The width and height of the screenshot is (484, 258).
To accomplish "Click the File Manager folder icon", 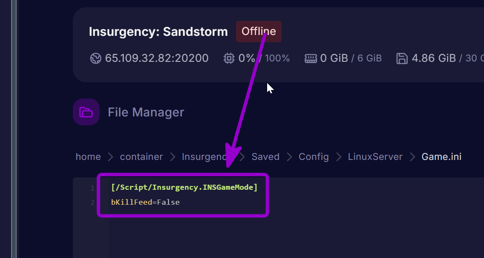I will [86, 112].
